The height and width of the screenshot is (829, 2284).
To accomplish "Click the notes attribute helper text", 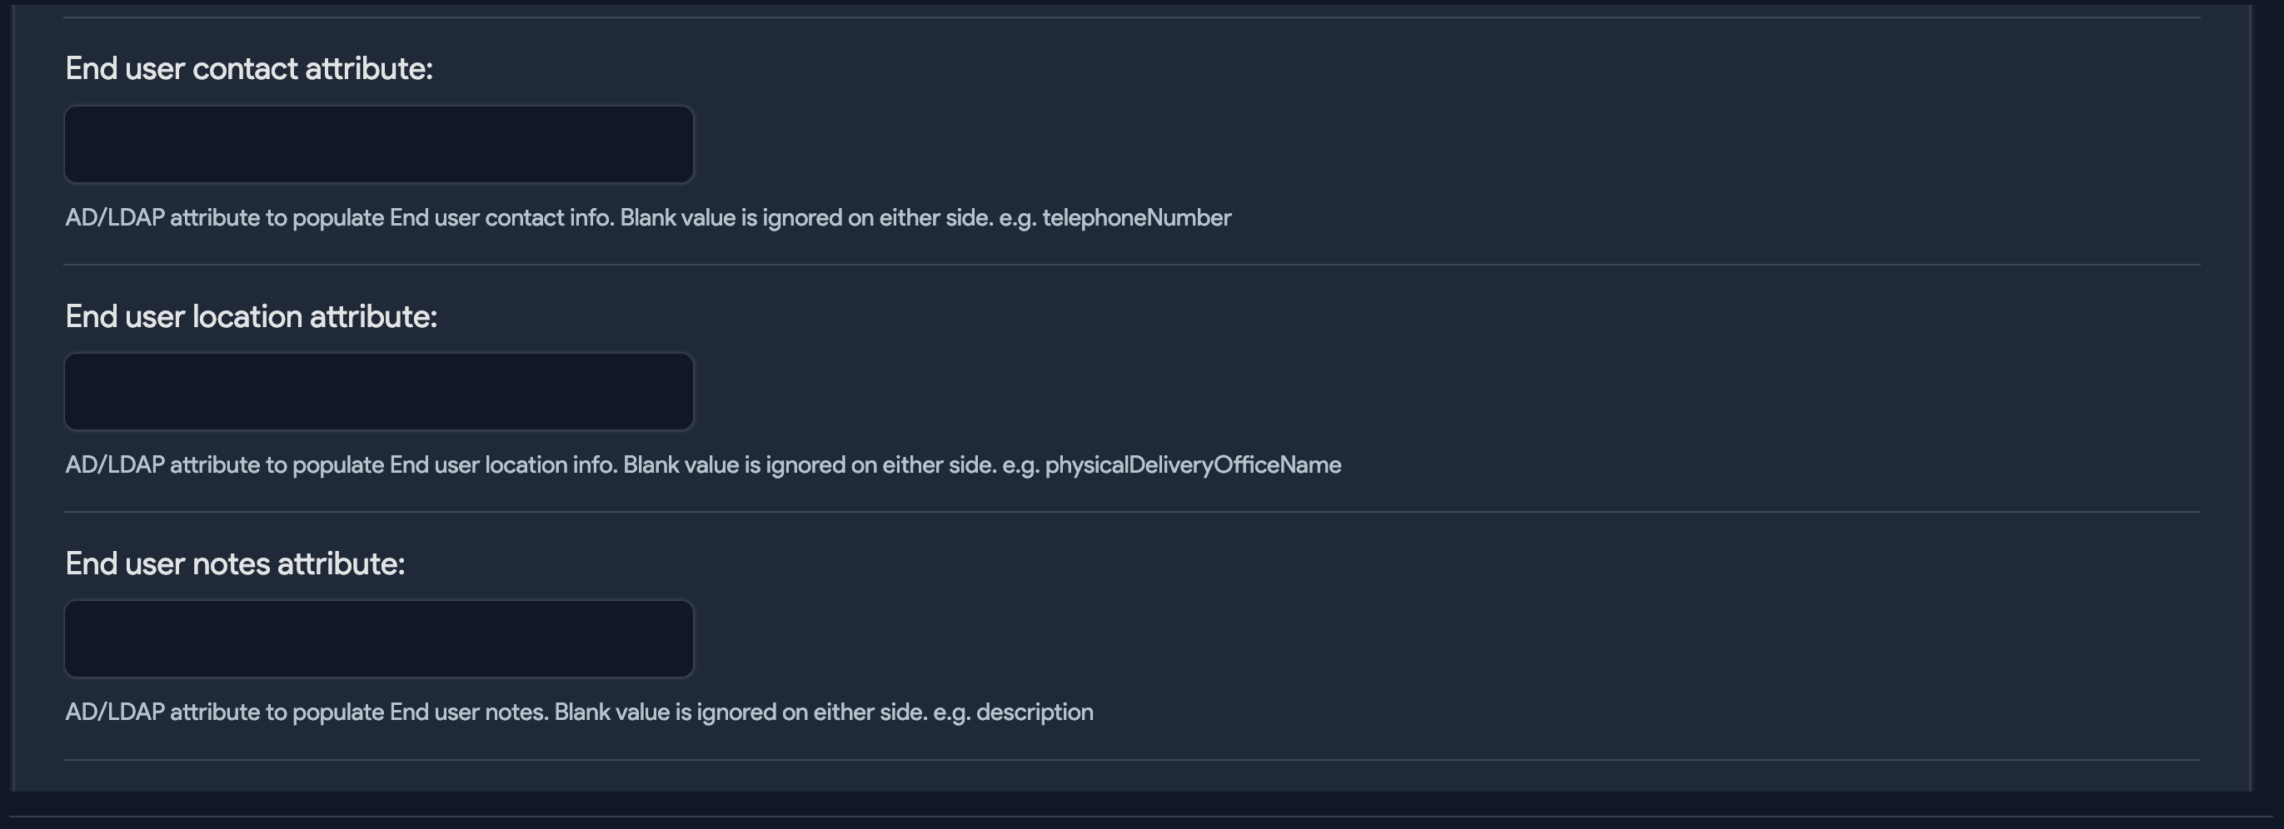I will 580,710.
